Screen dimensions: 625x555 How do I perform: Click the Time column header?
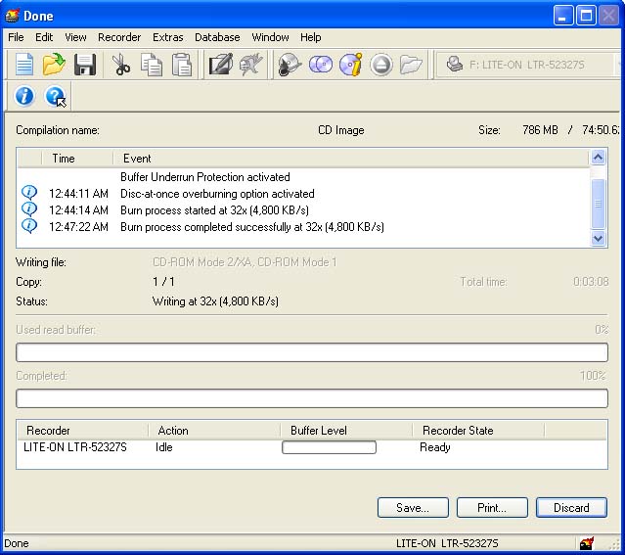pyautogui.click(x=77, y=159)
